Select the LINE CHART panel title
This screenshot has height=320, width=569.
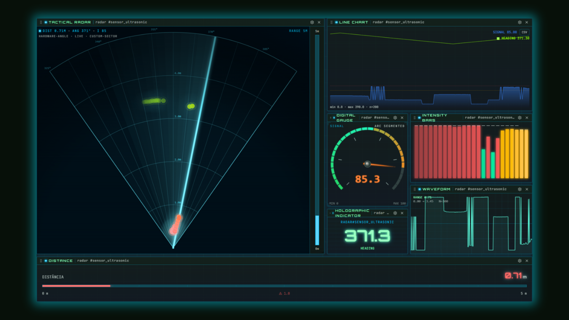354,22
